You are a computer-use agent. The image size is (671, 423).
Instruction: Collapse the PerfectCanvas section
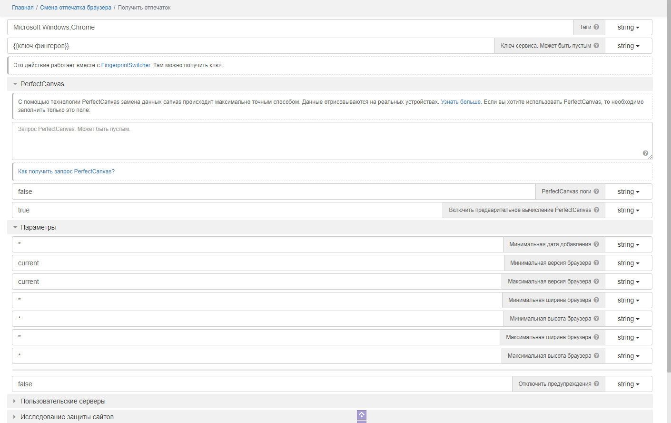pos(42,84)
